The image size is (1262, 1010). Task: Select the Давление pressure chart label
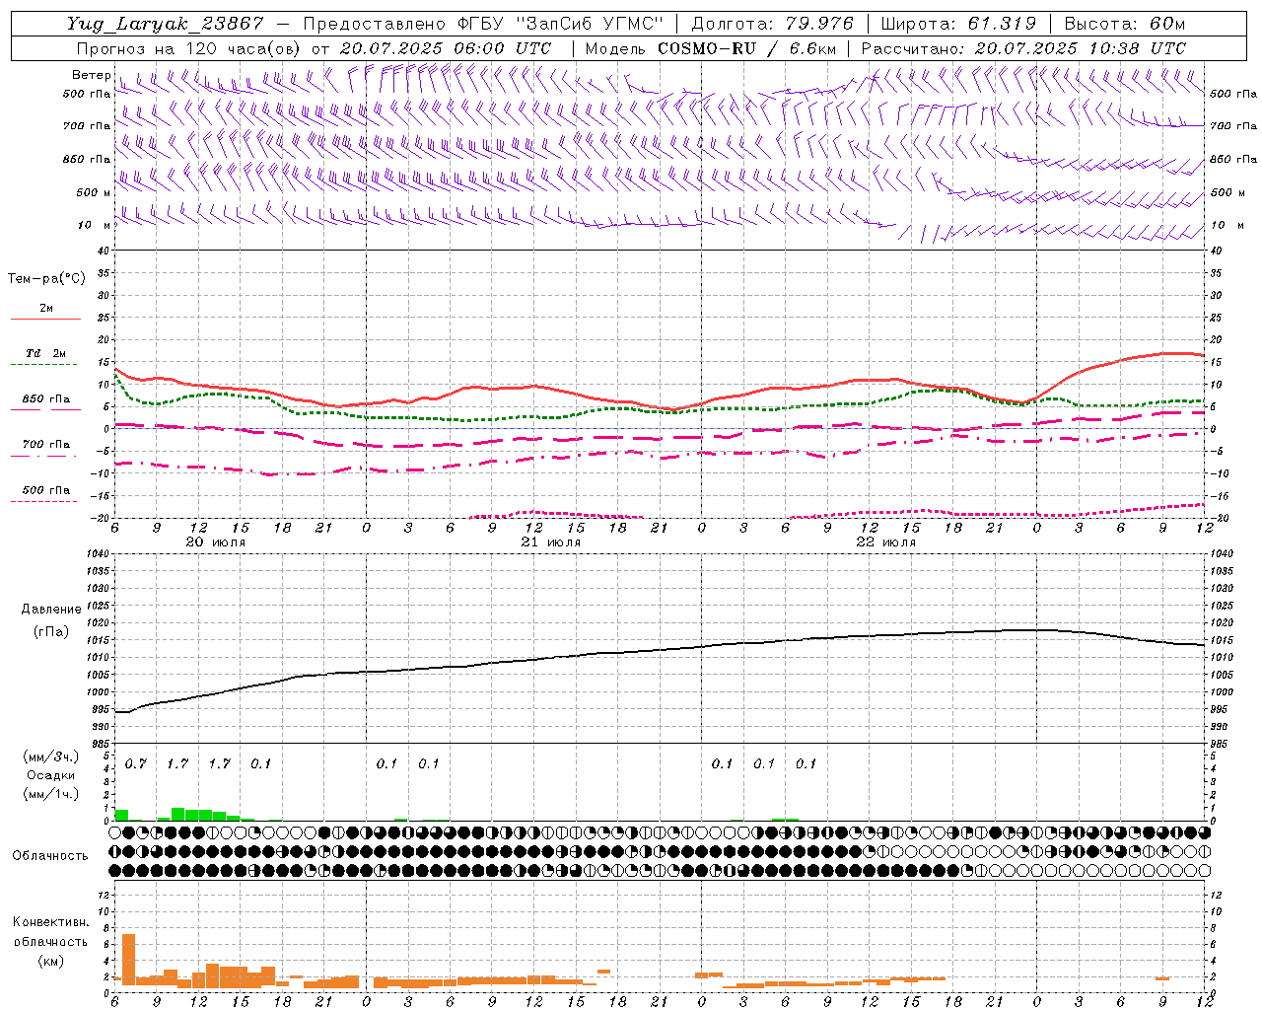tap(51, 610)
